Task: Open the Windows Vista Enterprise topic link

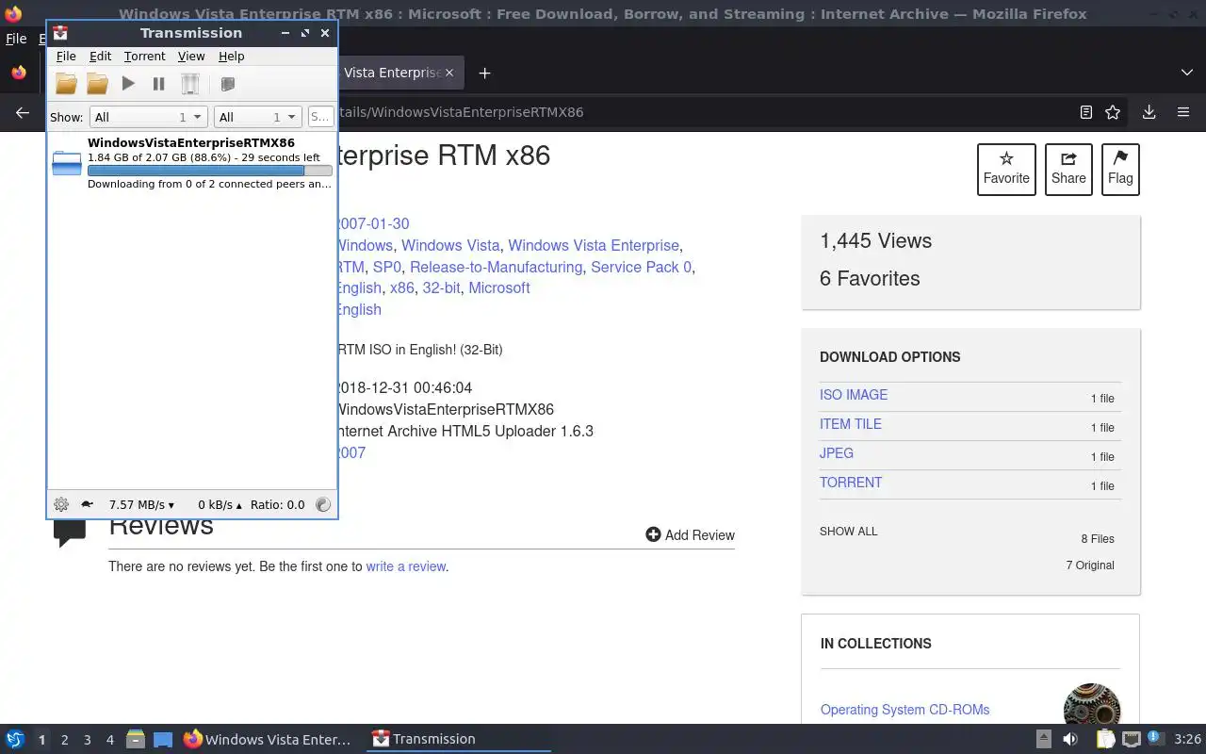Action: click(x=594, y=245)
